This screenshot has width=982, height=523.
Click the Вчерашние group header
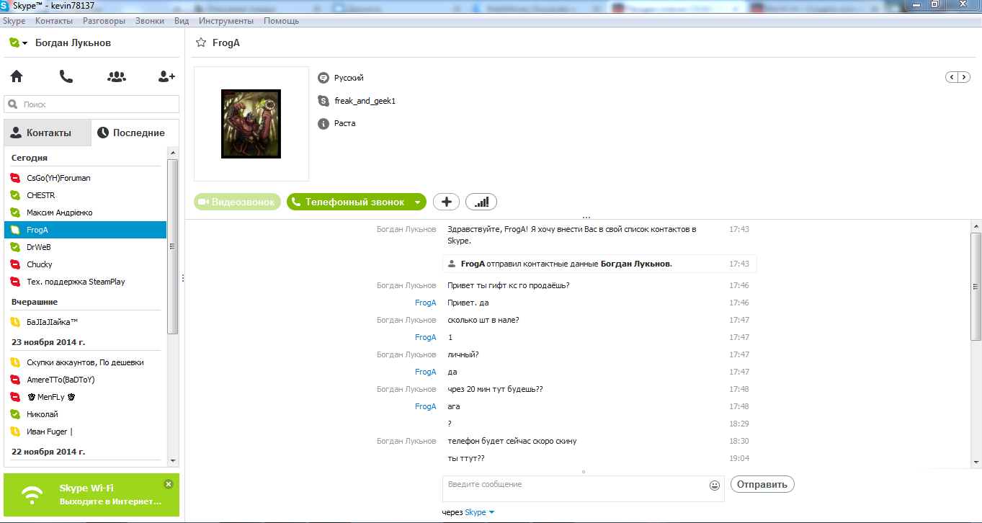coord(35,302)
